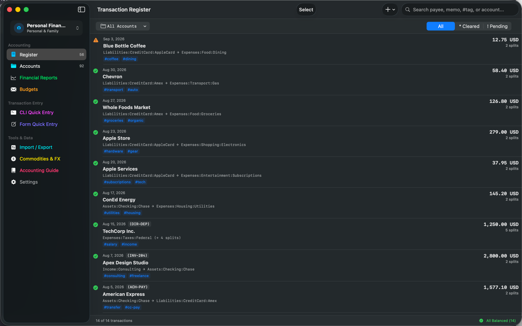Click the INV-204 reference code badge
This screenshot has width=522, height=326.
point(137,255)
